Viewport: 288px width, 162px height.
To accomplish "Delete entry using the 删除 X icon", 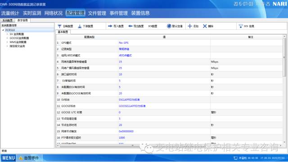I will 205,26.
